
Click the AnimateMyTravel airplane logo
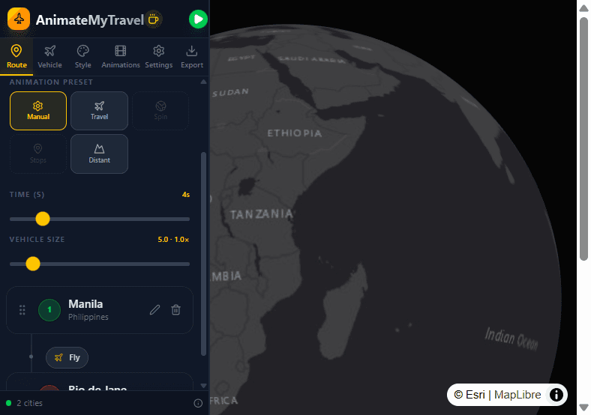point(19,19)
